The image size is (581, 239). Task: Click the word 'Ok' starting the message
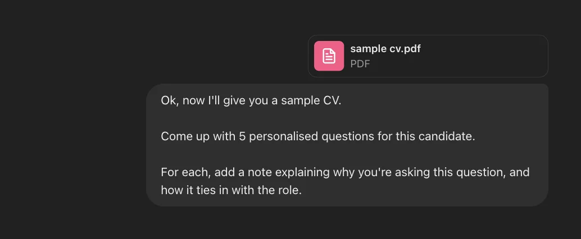(x=168, y=102)
